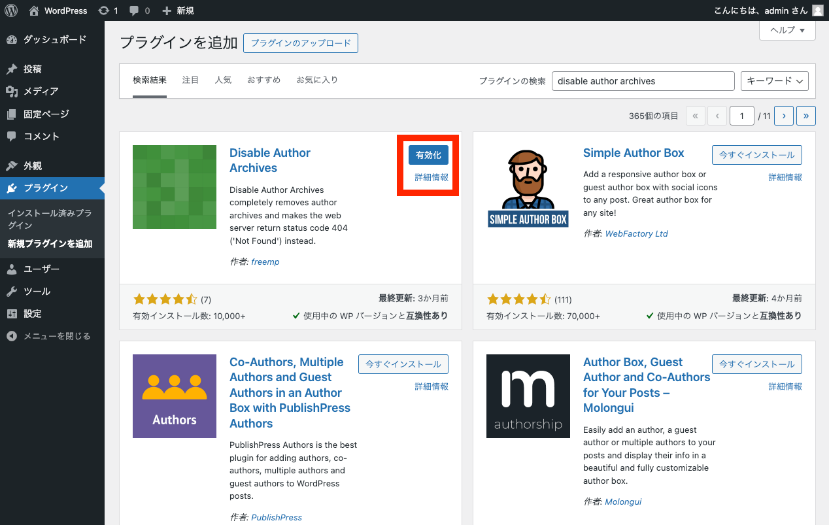Open the キーワード search type dropdown
The height and width of the screenshot is (525, 829).
coord(775,81)
